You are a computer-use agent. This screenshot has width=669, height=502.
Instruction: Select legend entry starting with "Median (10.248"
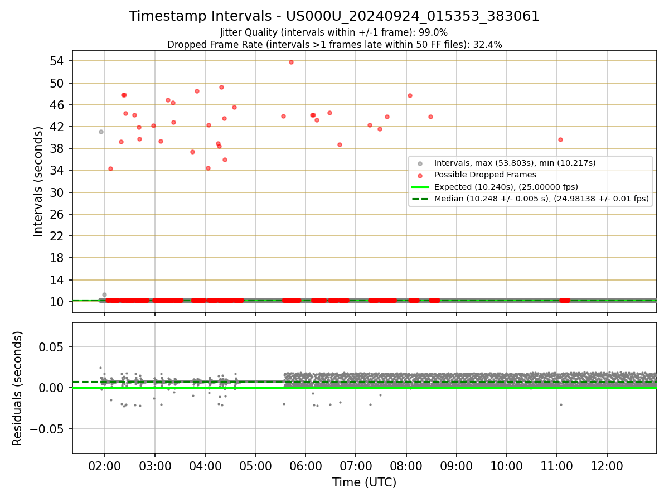click(x=541, y=199)
